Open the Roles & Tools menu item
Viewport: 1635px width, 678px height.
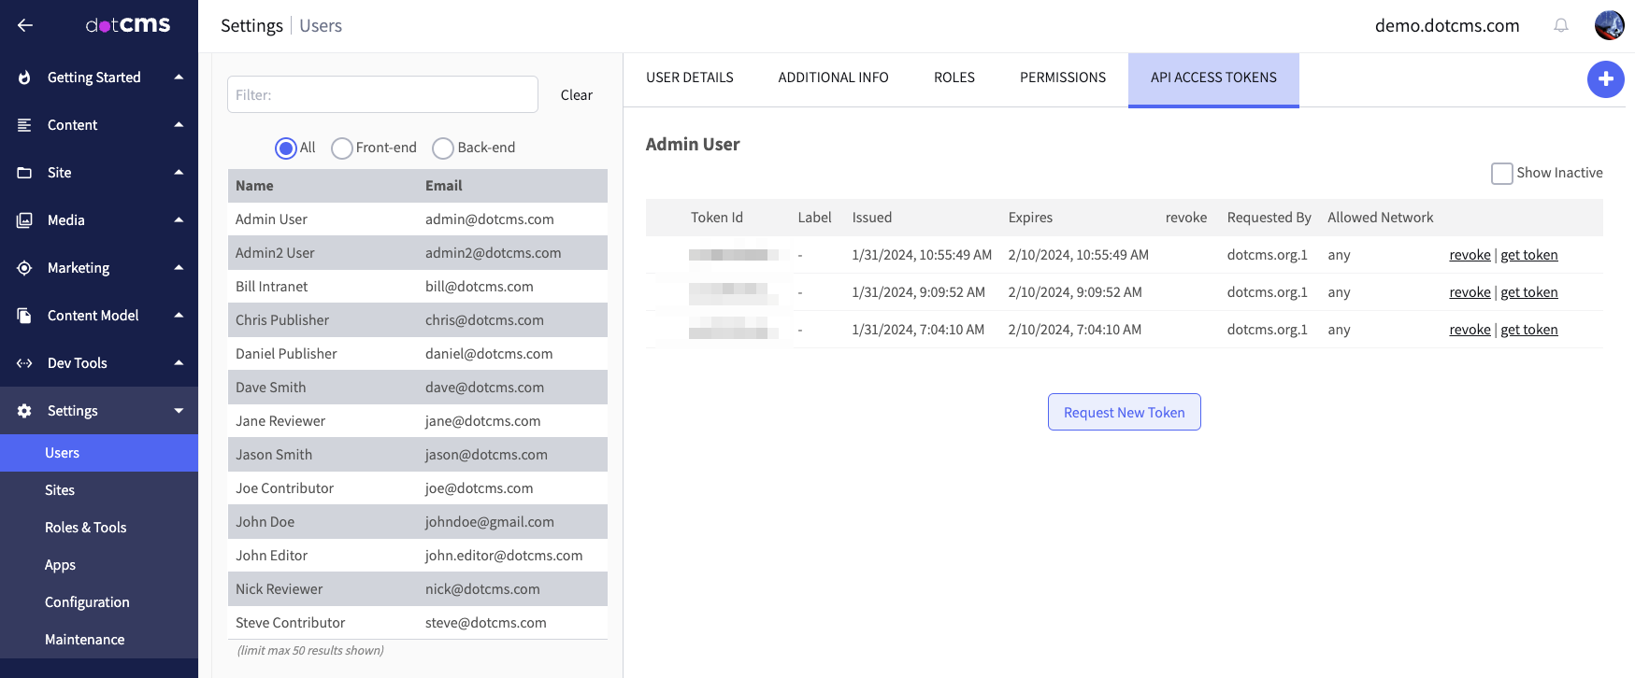click(x=85, y=528)
